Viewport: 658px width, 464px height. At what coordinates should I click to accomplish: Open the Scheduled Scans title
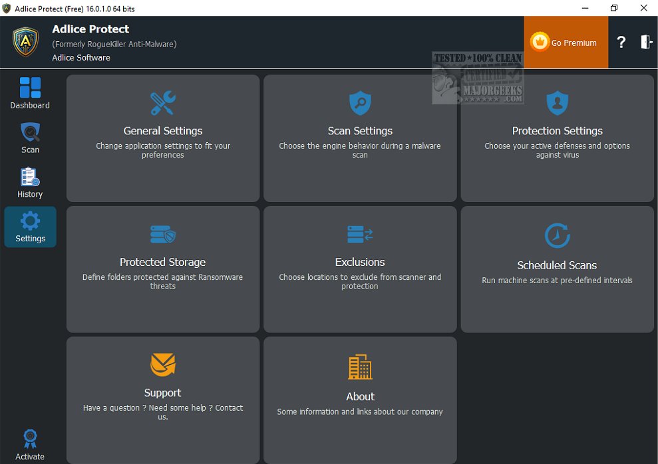tap(557, 265)
